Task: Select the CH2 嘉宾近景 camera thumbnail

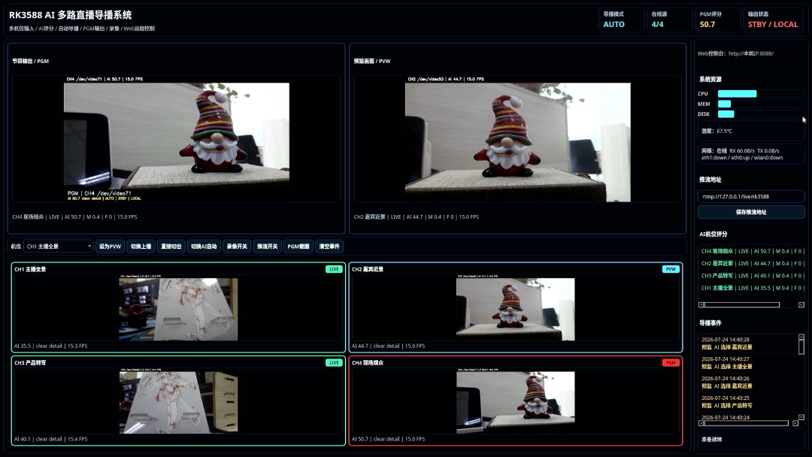Action: point(516,307)
